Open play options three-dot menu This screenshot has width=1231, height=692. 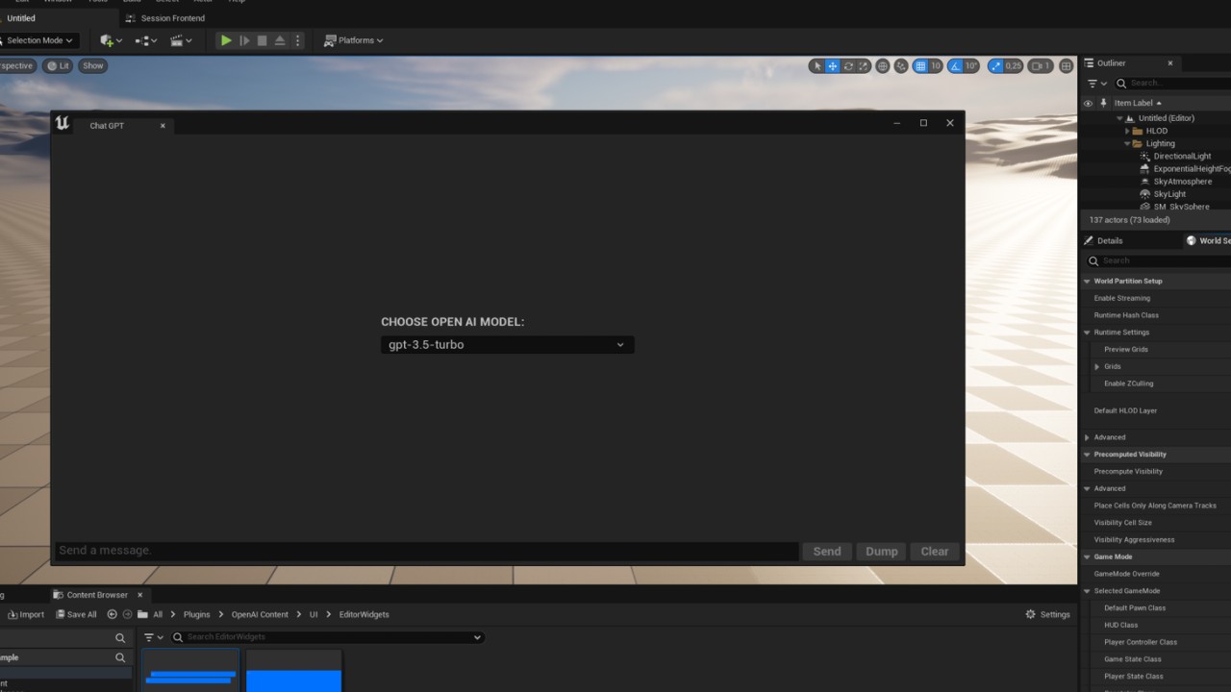click(297, 40)
